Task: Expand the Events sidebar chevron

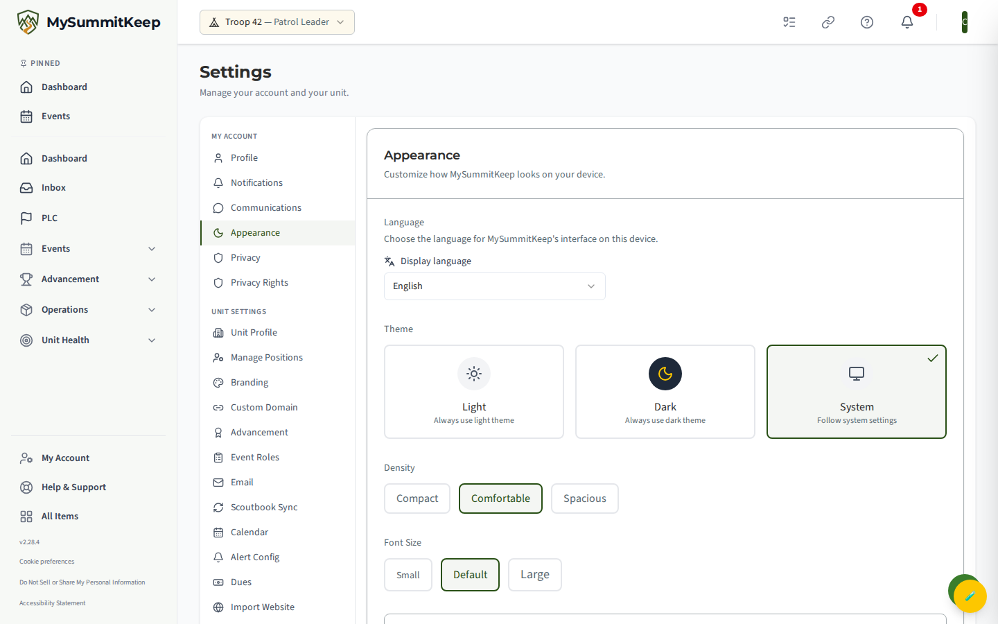Action: (152, 249)
